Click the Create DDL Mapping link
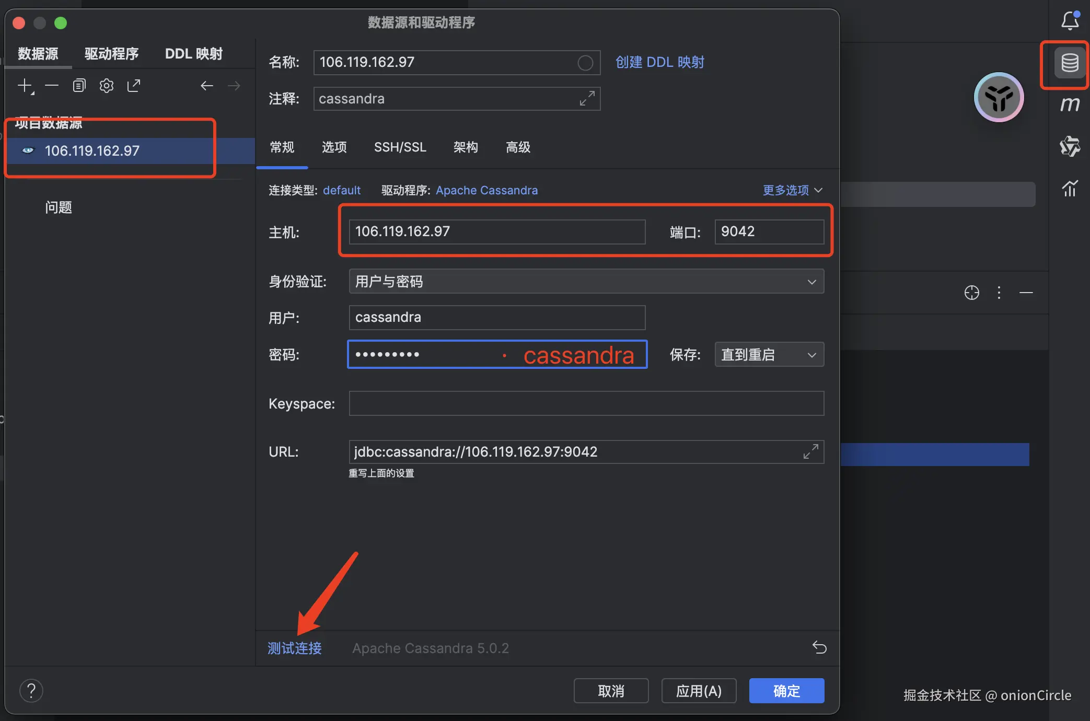Viewport: 1090px width, 721px height. [659, 62]
